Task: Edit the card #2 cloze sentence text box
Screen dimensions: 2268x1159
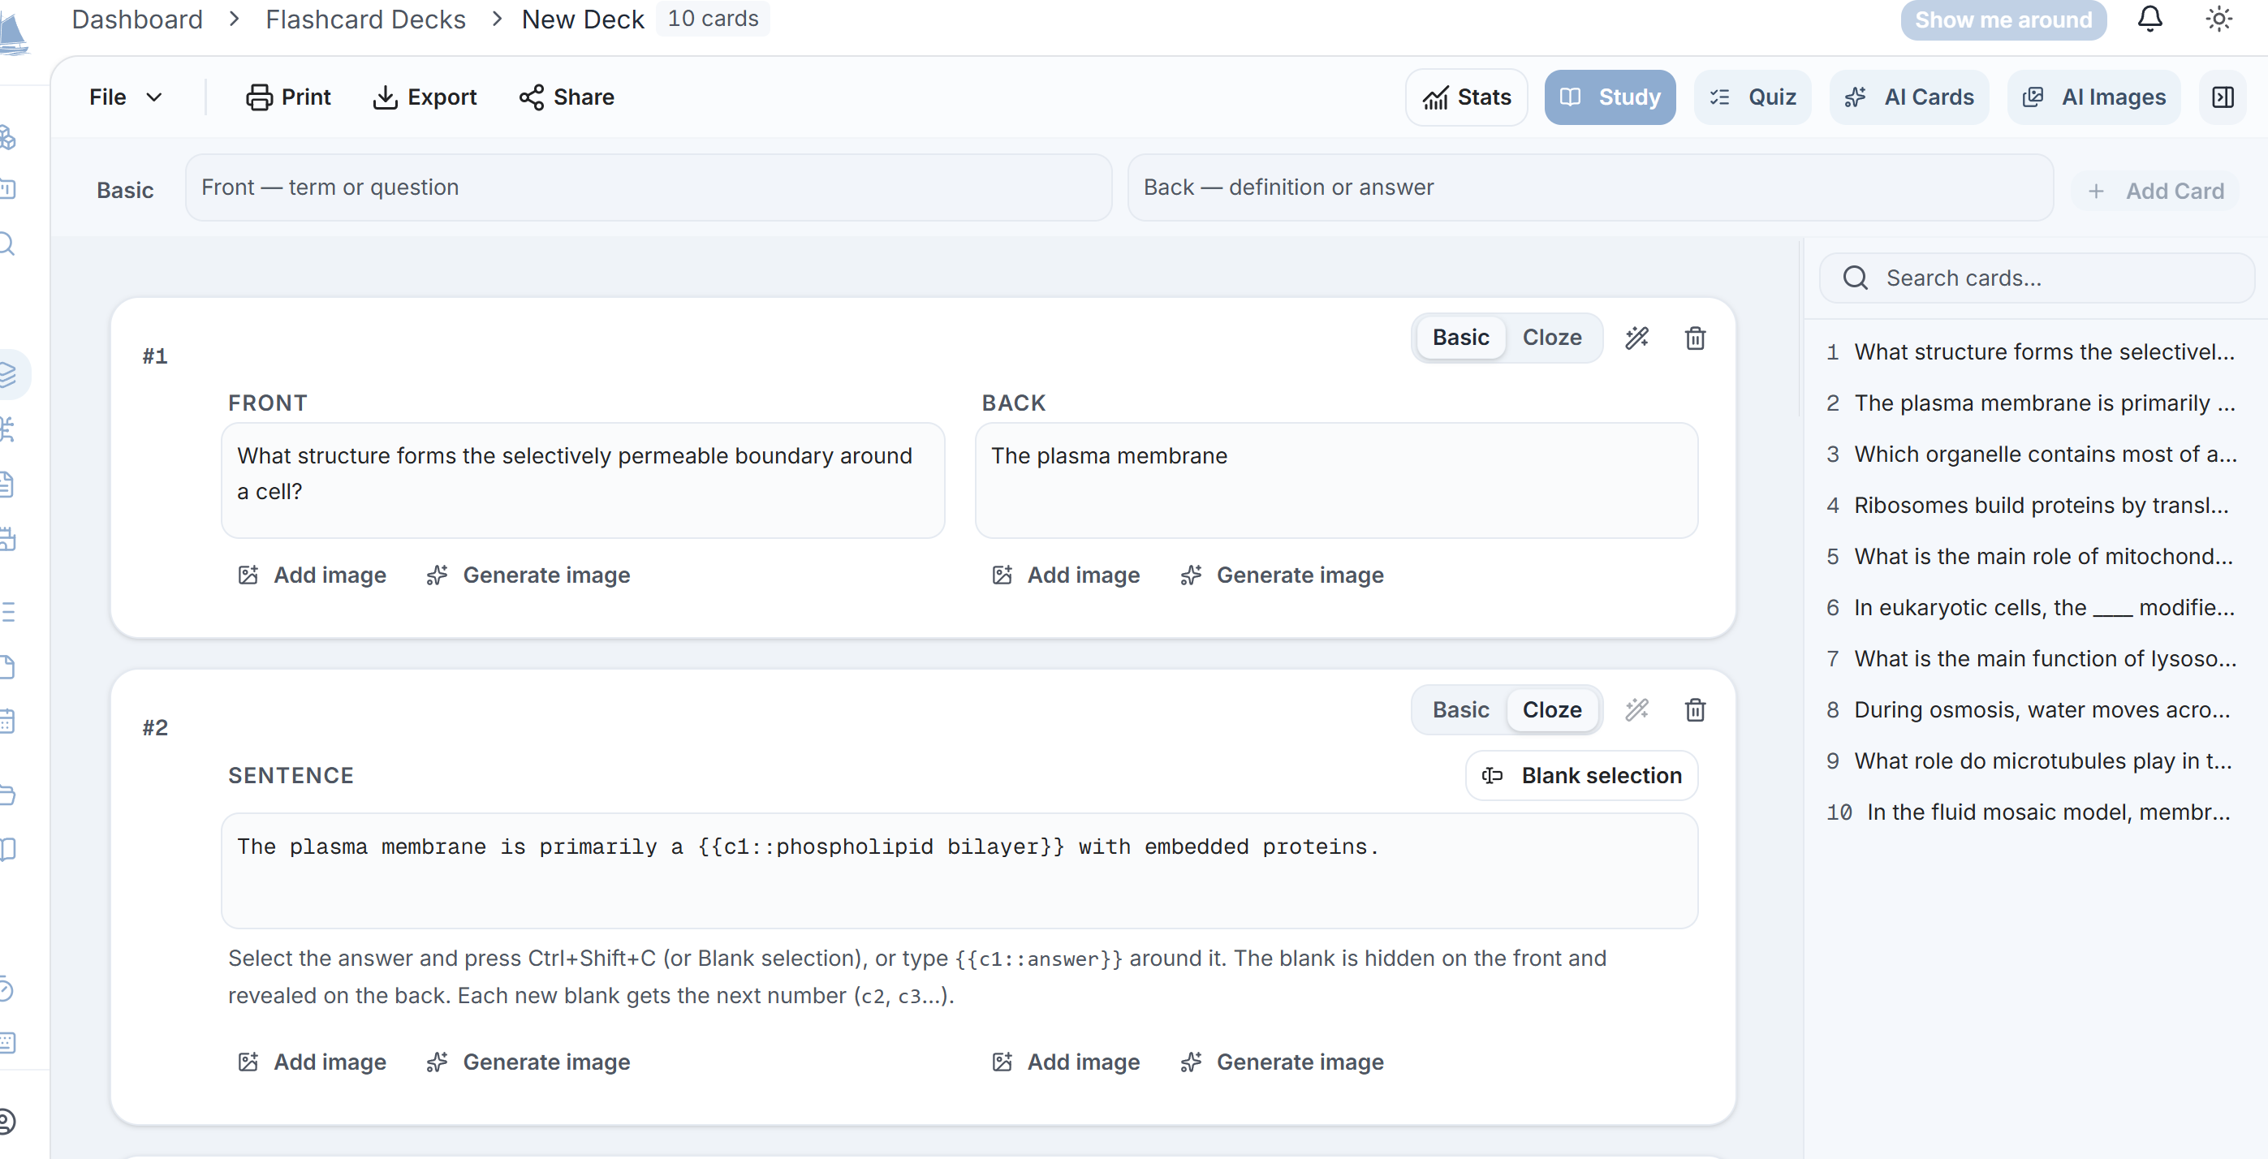Action: click(x=959, y=870)
